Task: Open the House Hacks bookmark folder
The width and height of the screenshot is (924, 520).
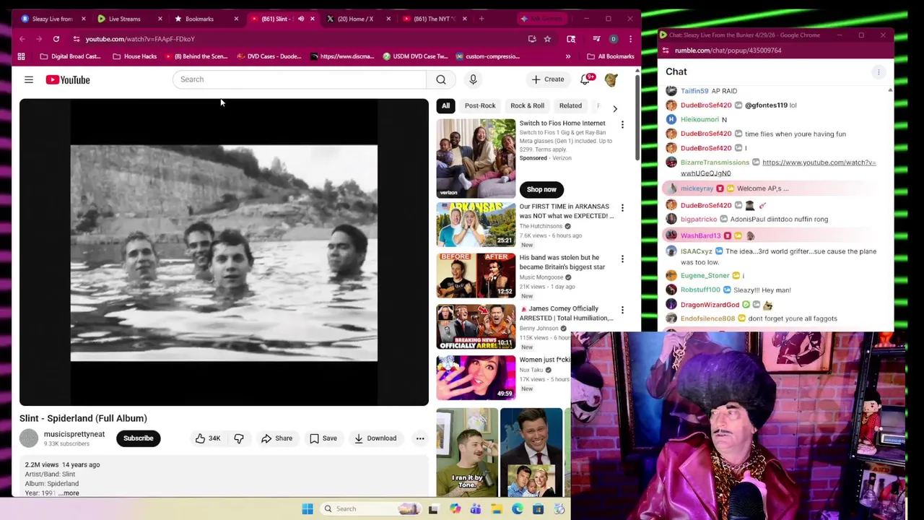Action: pos(134,56)
